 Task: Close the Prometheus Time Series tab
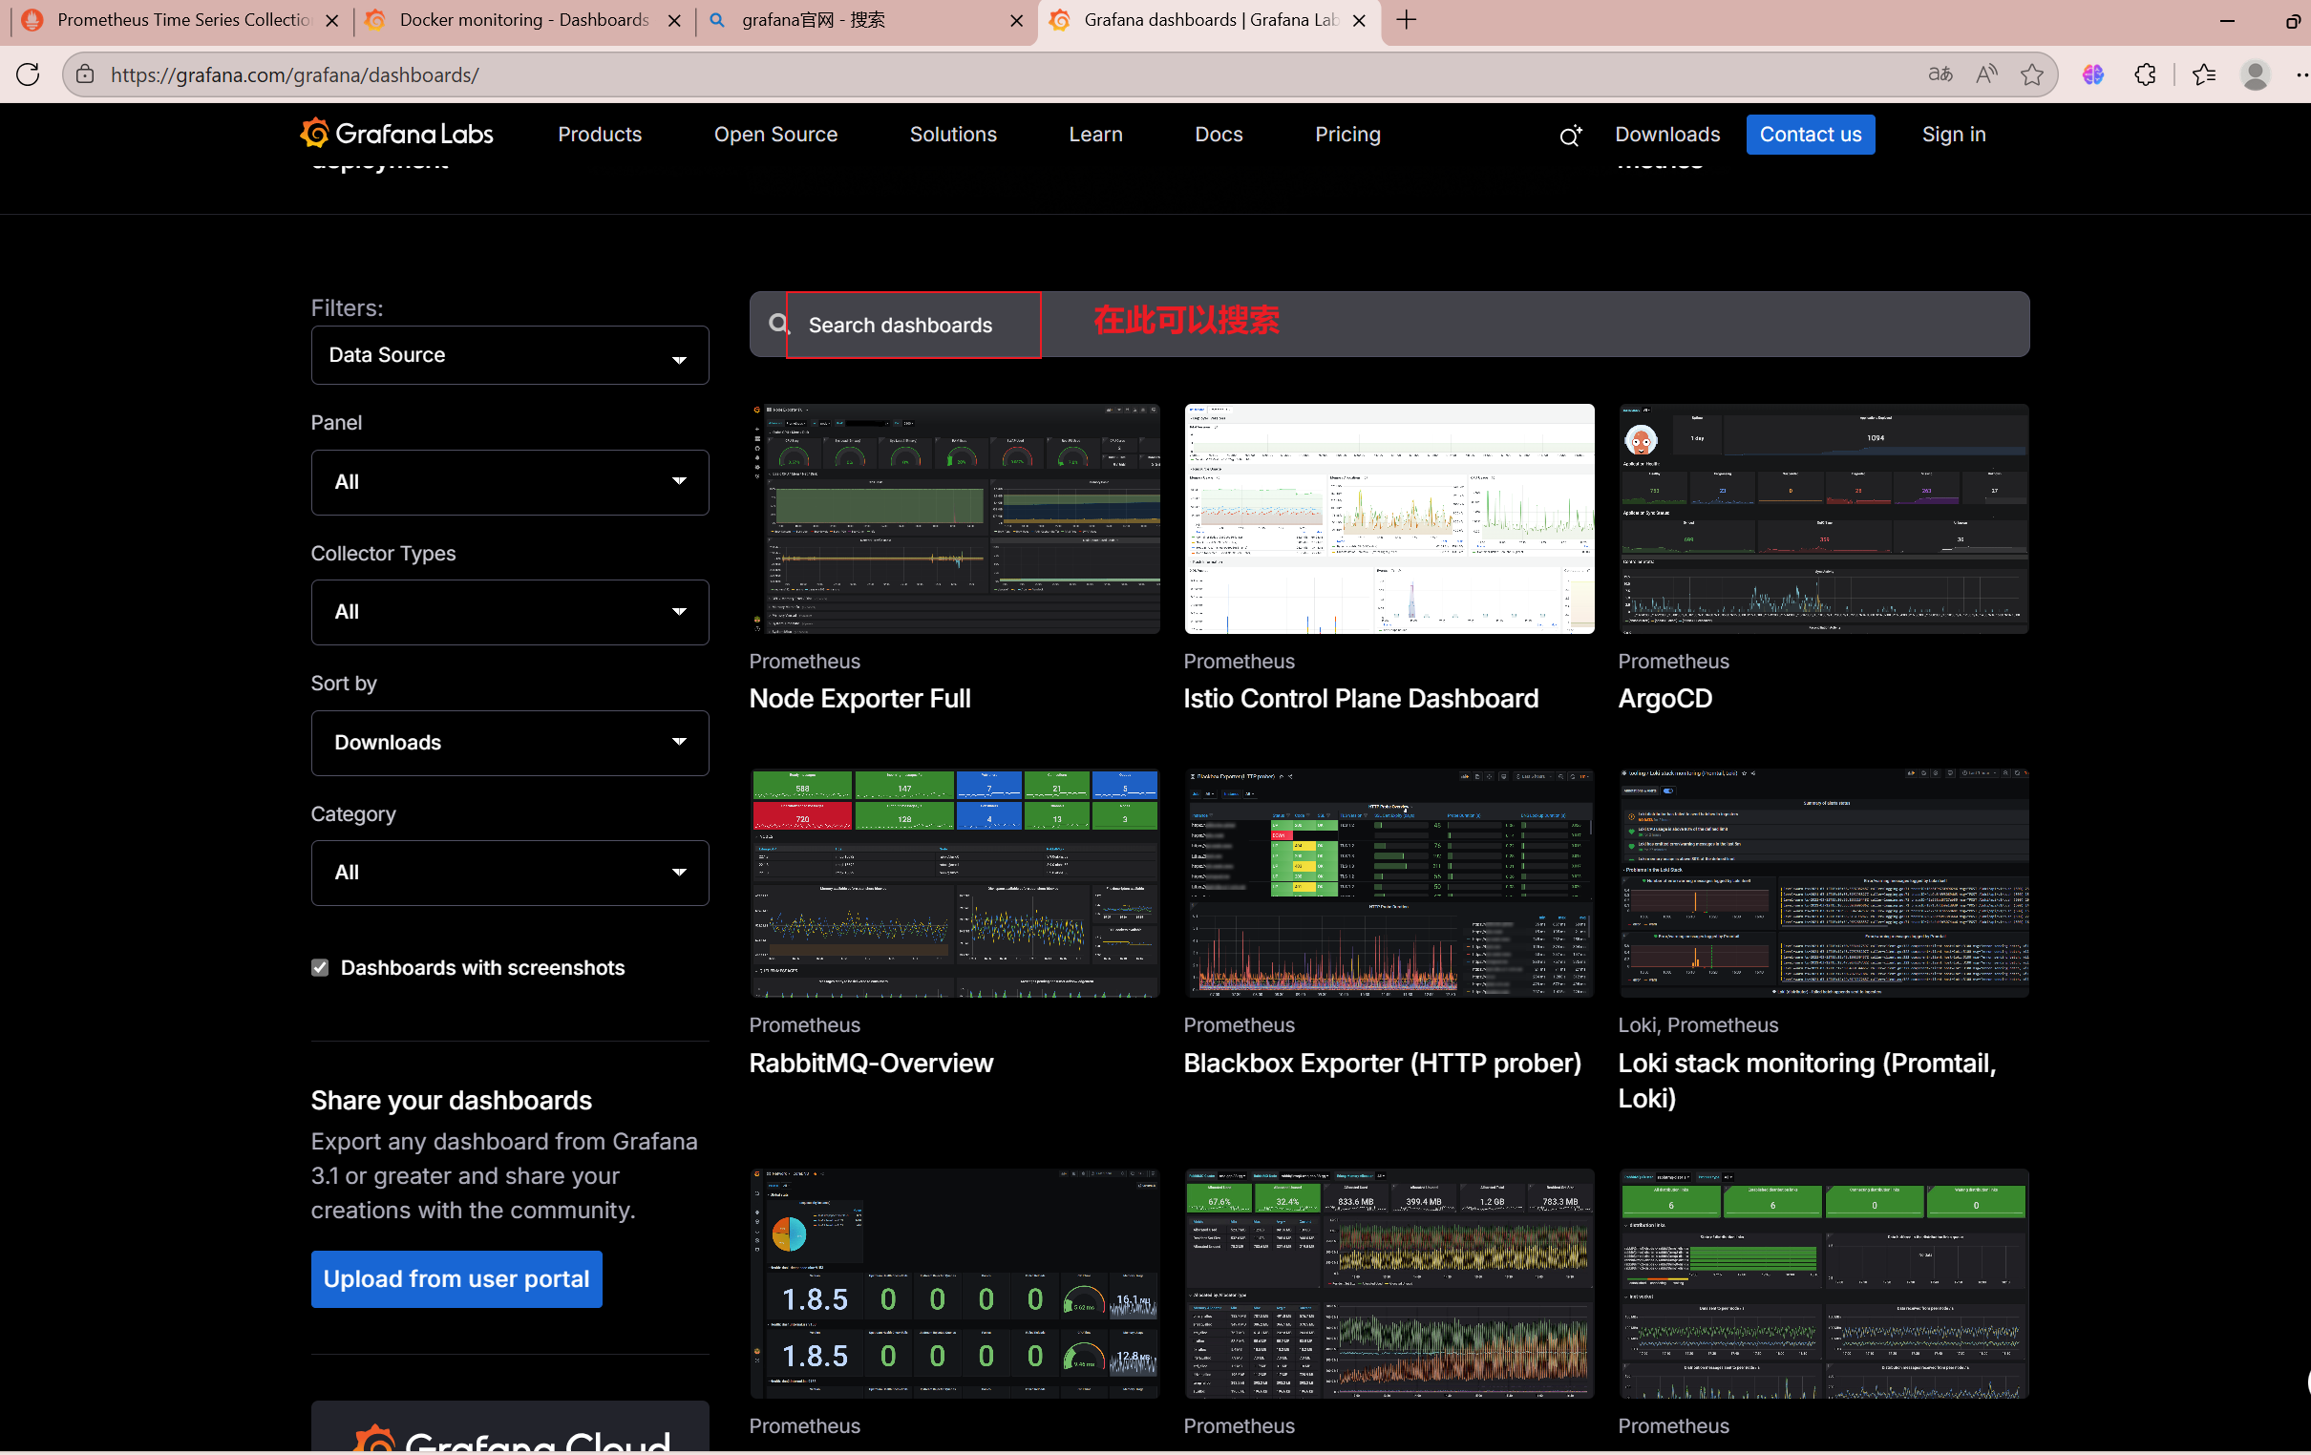click(332, 20)
